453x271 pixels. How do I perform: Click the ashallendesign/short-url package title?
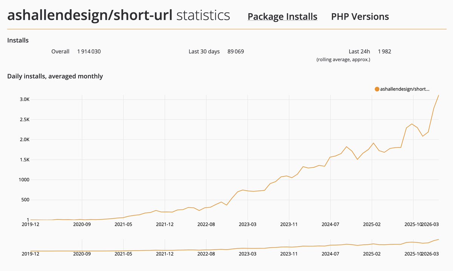pos(90,15)
